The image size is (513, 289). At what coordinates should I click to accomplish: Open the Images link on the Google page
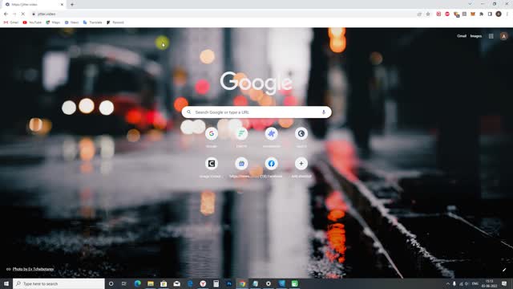tap(475, 36)
